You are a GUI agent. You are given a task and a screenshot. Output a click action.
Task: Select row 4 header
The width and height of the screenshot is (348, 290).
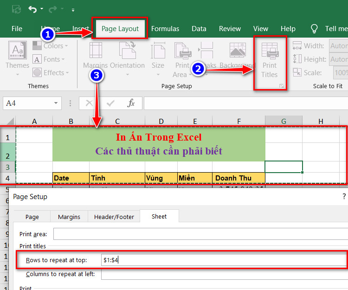[x=7, y=178]
